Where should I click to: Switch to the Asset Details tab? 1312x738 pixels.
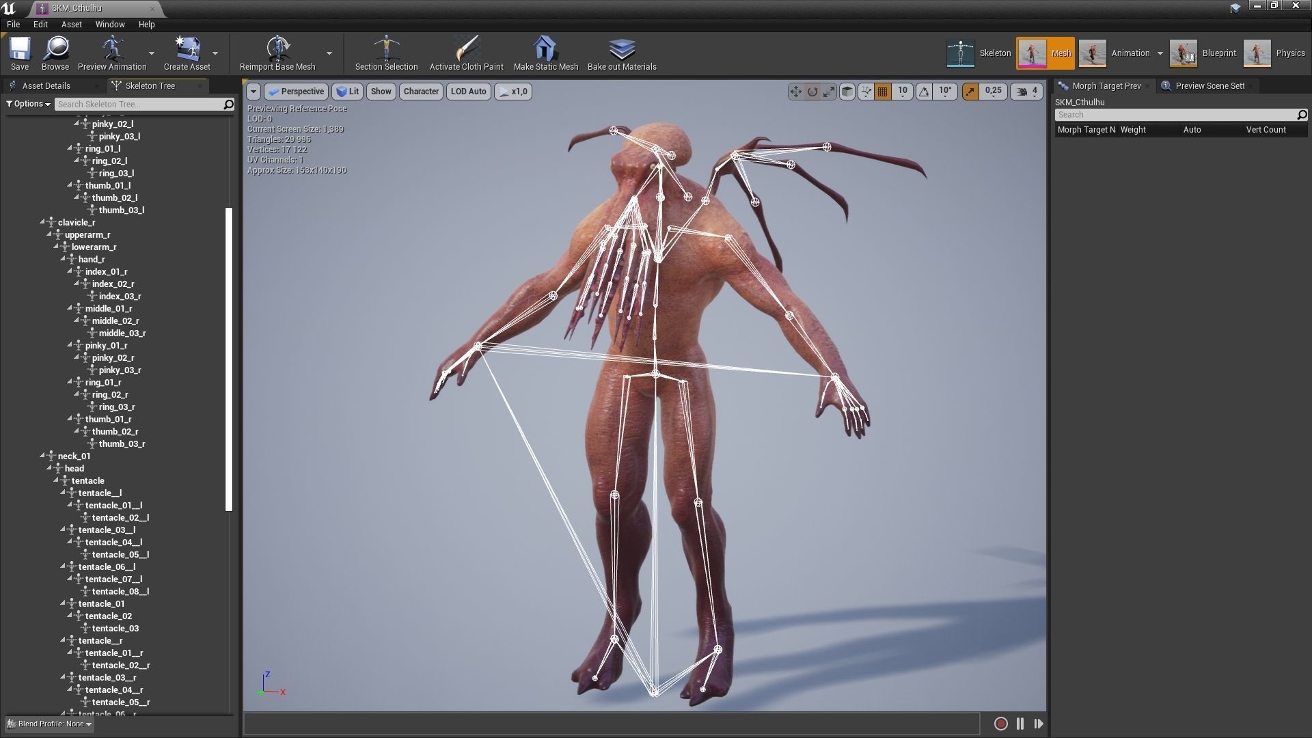tap(46, 85)
